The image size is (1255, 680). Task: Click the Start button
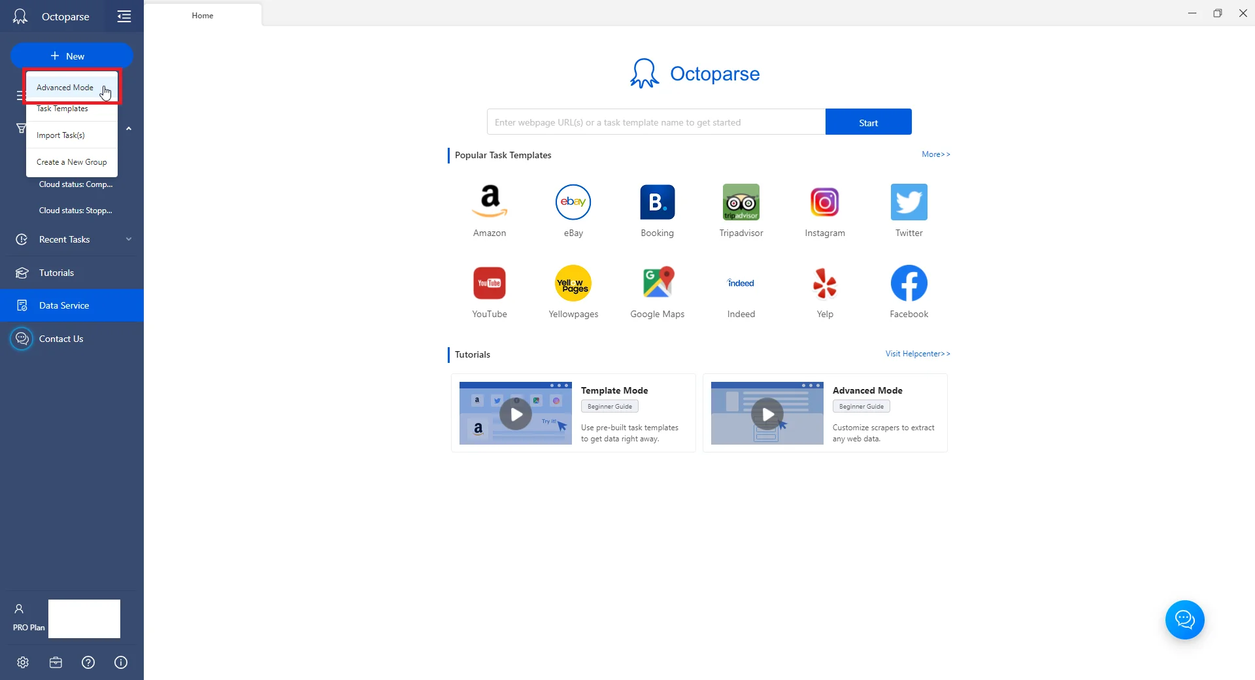[x=868, y=122]
